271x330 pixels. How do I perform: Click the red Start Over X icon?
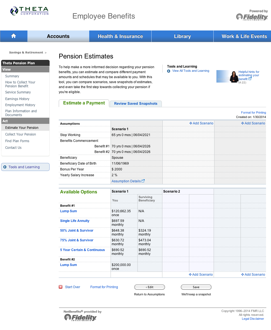pyautogui.click(x=61, y=287)
